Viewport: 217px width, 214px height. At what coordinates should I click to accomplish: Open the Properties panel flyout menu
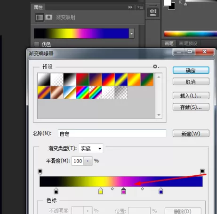(140, 7)
